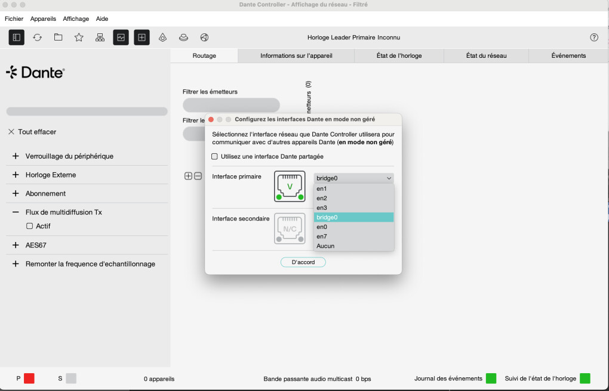The image size is (609, 391).
Task: Expand the AES67 filter section
Action: coord(16,245)
